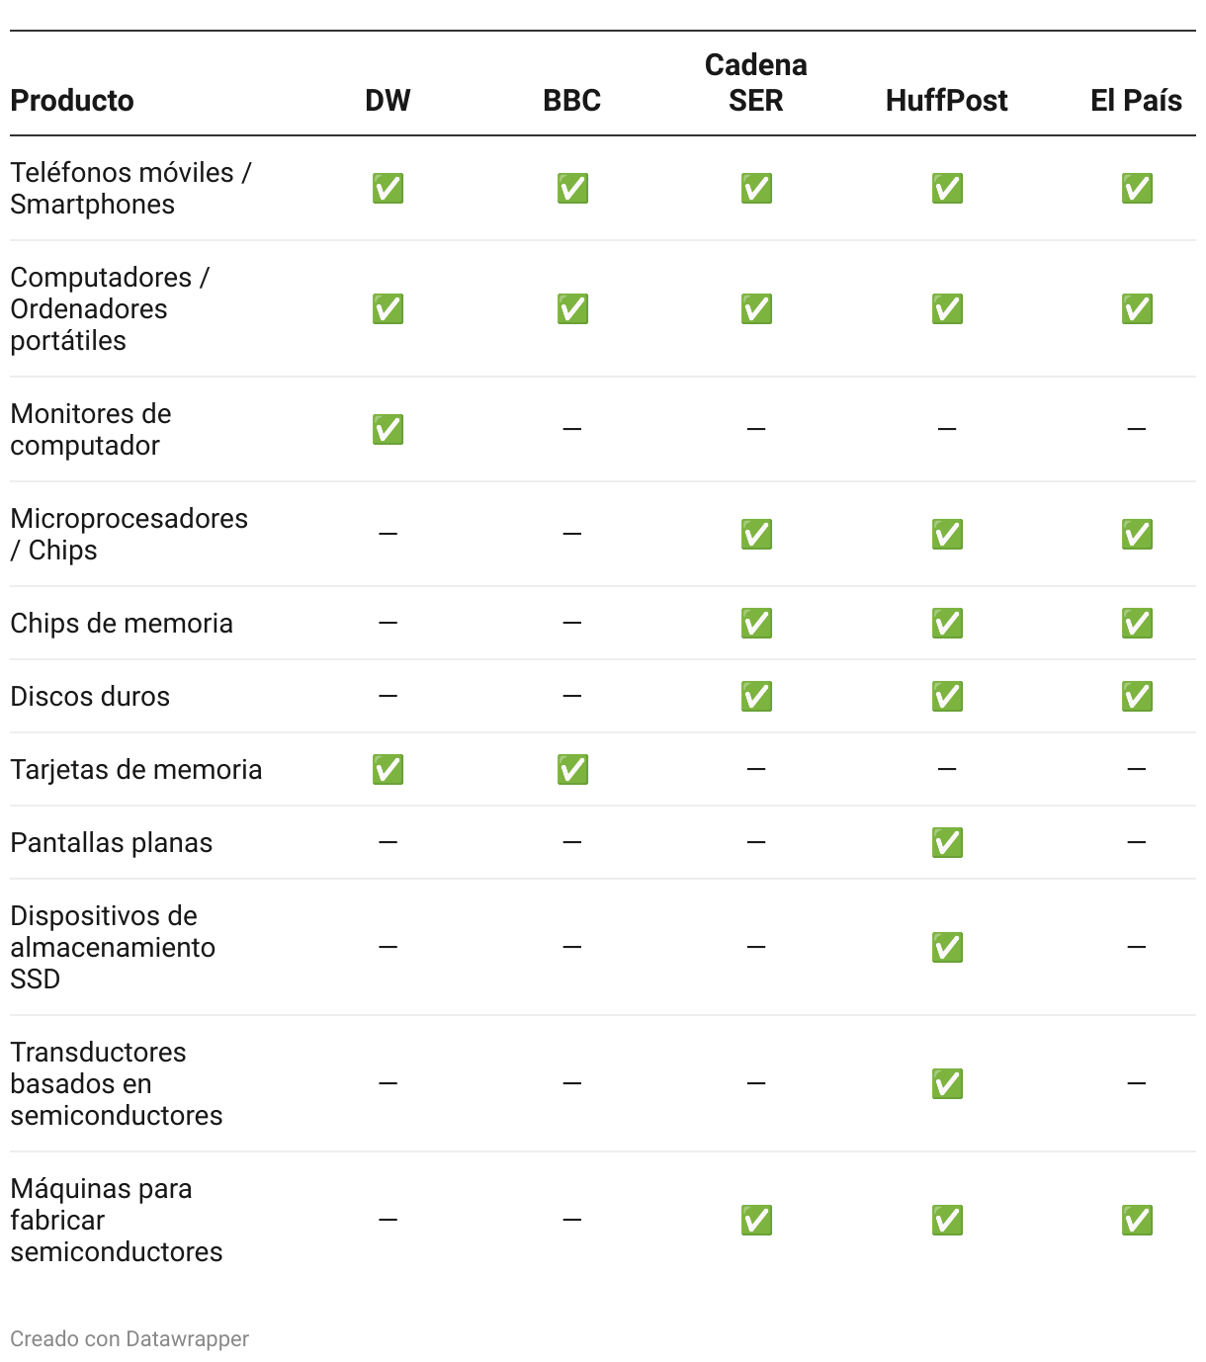The image size is (1206, 1362).
Task: Click the HuffPost column header
Action: click(x=947, y=100)
